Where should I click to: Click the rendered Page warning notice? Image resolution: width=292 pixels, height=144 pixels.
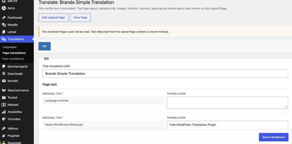[x=165, y=32]
